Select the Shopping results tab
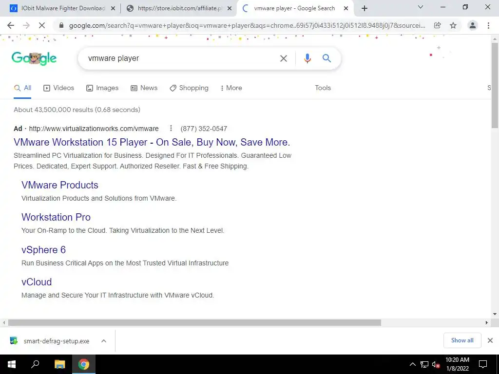Screen dimensions: 499x374 [189, 88]
